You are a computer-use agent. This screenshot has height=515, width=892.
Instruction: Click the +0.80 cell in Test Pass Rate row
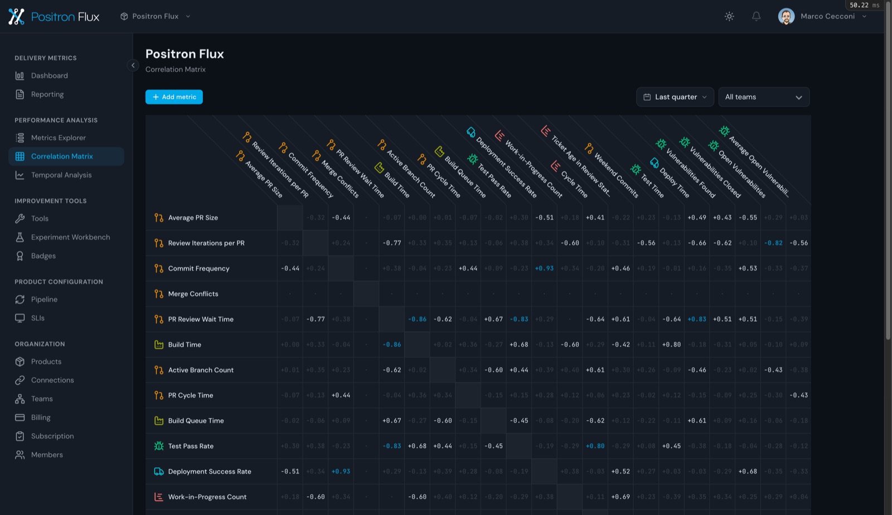[x=595, y=446]
